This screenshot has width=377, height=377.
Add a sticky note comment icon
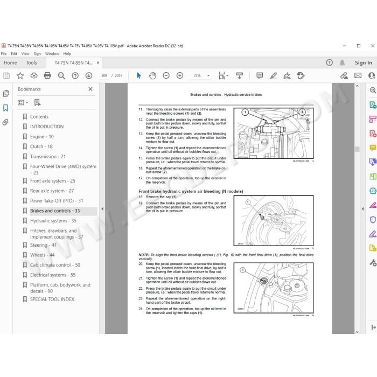tap(260, 76)
